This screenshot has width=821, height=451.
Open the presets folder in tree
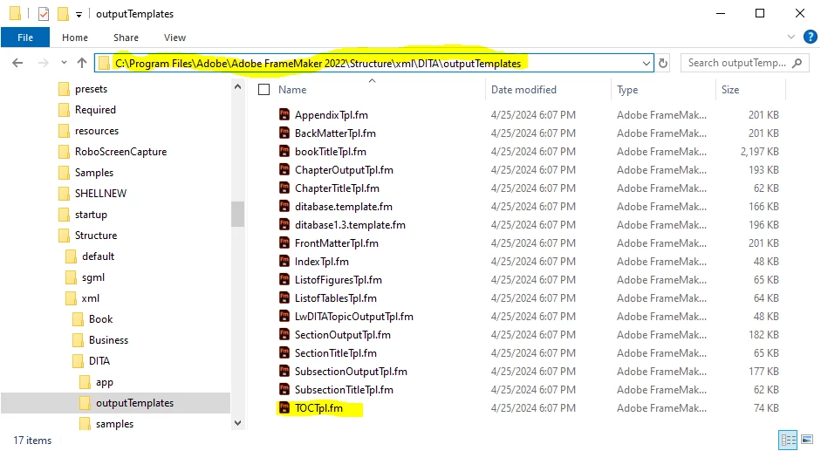tap(91, 88)
